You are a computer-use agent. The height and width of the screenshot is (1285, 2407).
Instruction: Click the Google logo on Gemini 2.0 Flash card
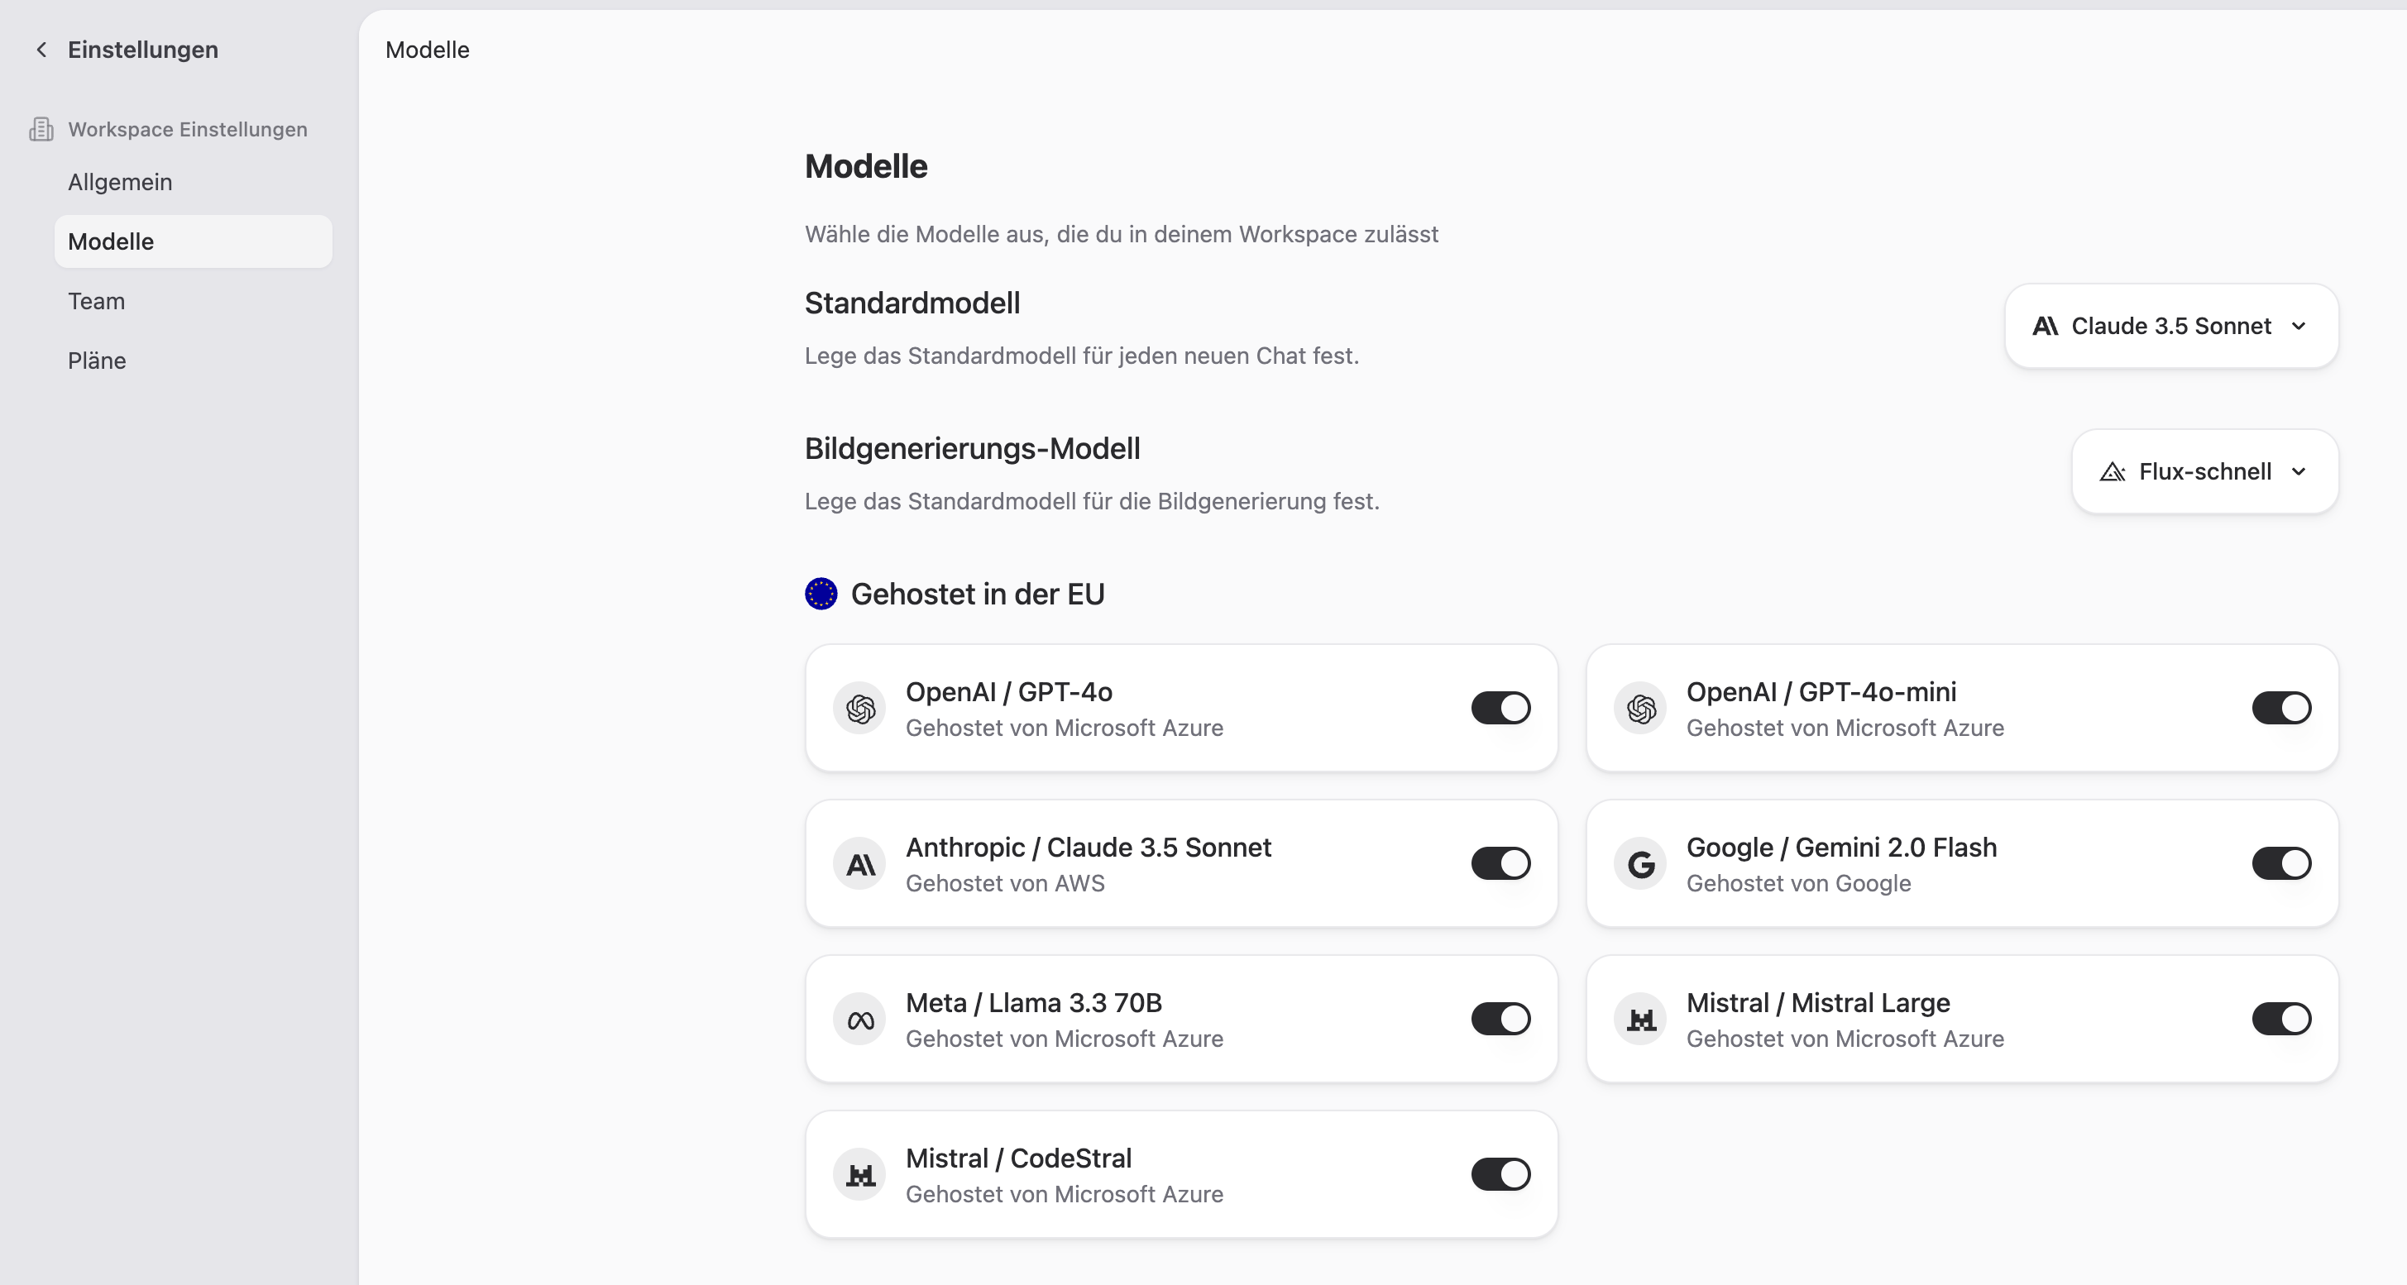(1641, 864)
